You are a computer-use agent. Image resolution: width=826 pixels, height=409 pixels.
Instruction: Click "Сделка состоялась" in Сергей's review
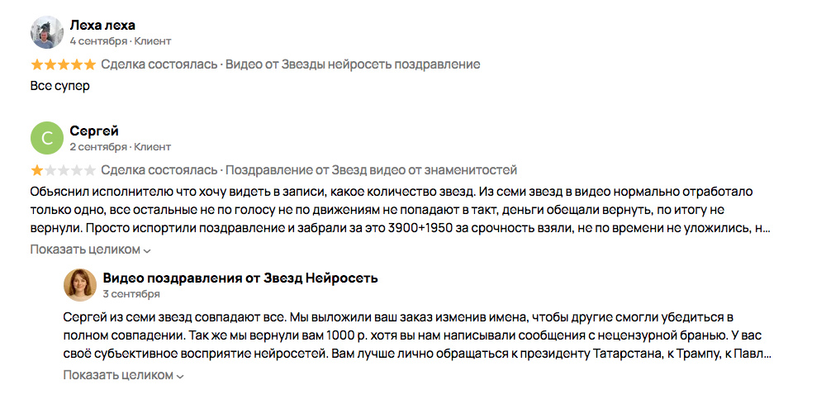click(159, 171)
